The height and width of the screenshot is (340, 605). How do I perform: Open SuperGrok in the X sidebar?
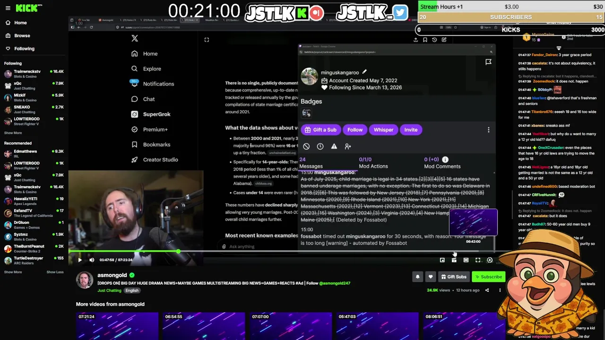(150, 114)
